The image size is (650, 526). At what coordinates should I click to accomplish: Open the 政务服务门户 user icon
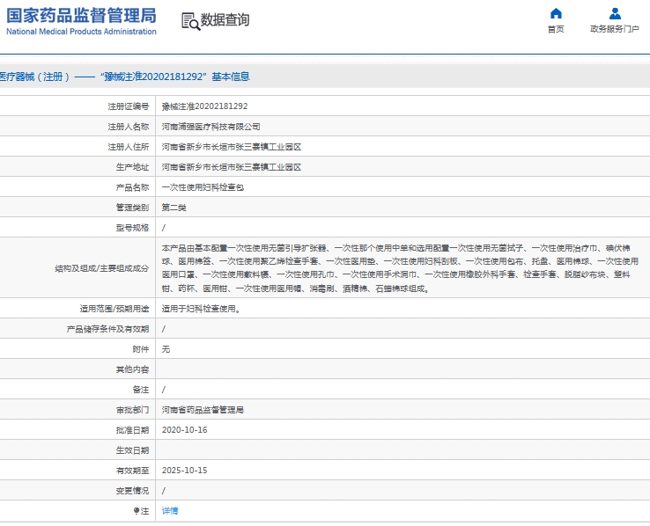pyautogui.click(x=615, y=13)
